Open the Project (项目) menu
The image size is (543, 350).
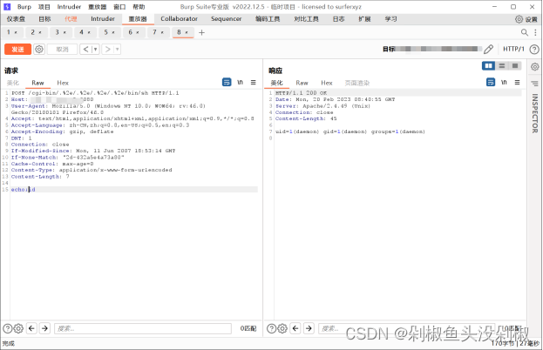44,7
